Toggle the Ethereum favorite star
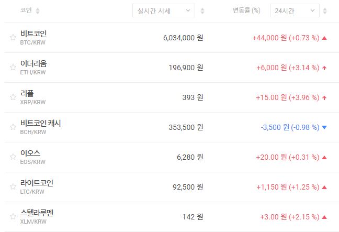Viewport: 339px width, 232px height. pyautogui.click(x=13, y=67)
